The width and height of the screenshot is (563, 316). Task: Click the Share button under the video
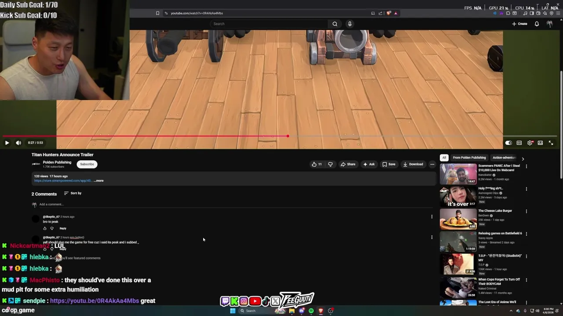(x=348, y=164)
